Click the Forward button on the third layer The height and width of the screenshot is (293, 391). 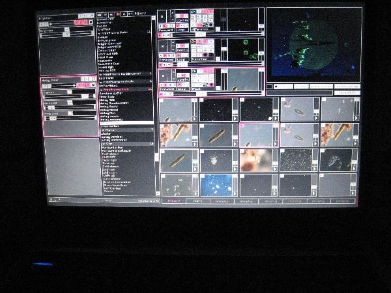(x=166, y=89)
